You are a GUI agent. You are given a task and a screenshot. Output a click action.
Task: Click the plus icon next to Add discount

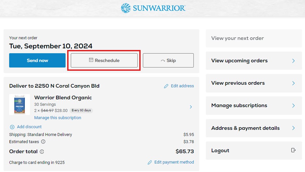(x=12, y=127)
